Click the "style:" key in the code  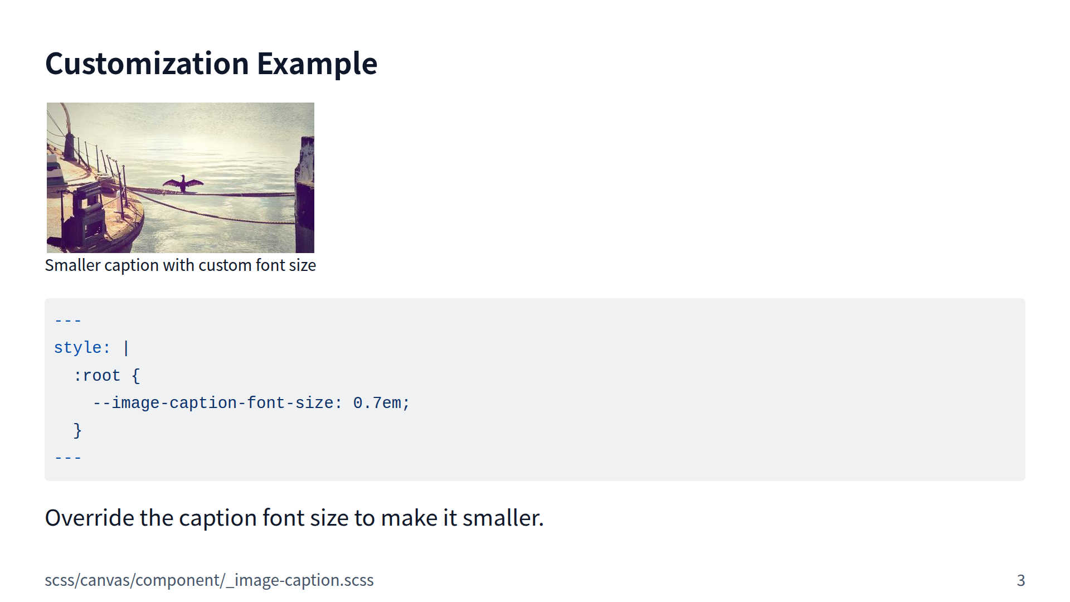[x=82, y=348]
